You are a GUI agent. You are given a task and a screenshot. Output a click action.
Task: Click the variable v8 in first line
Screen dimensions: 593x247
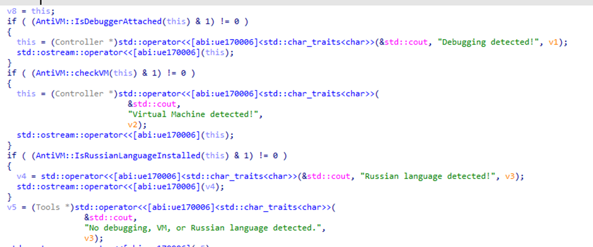(x=12, y=11)
